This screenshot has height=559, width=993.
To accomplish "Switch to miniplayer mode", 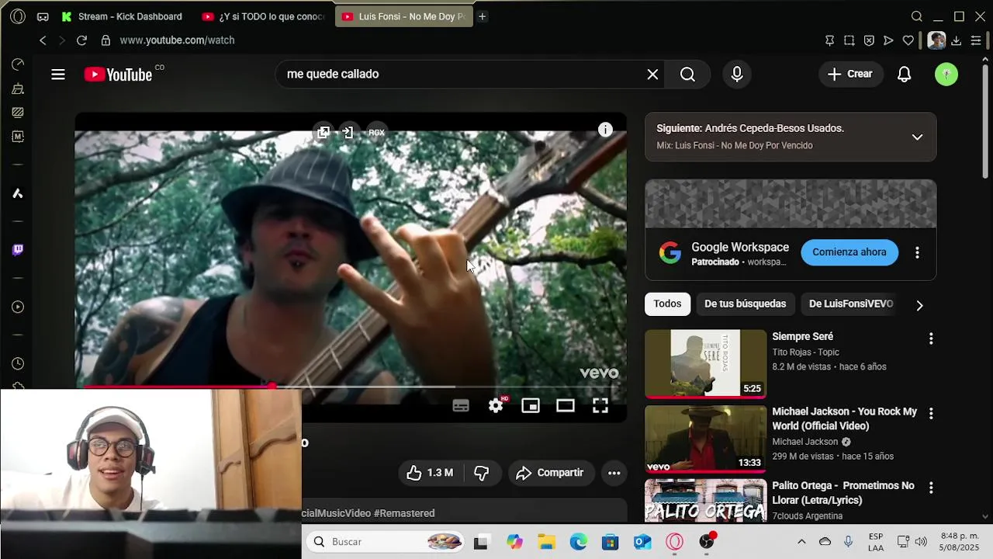I will [x=531, y=406].
